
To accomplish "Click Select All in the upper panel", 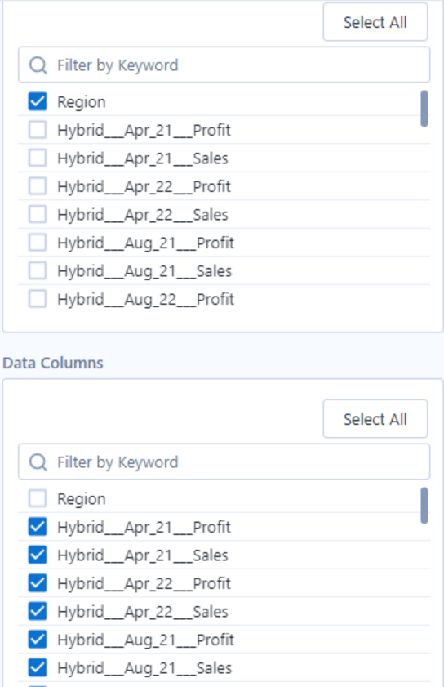I will [375, 22].
